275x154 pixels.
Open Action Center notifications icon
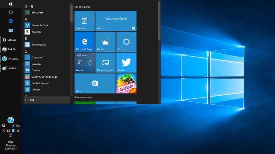[x=11, y=136]
